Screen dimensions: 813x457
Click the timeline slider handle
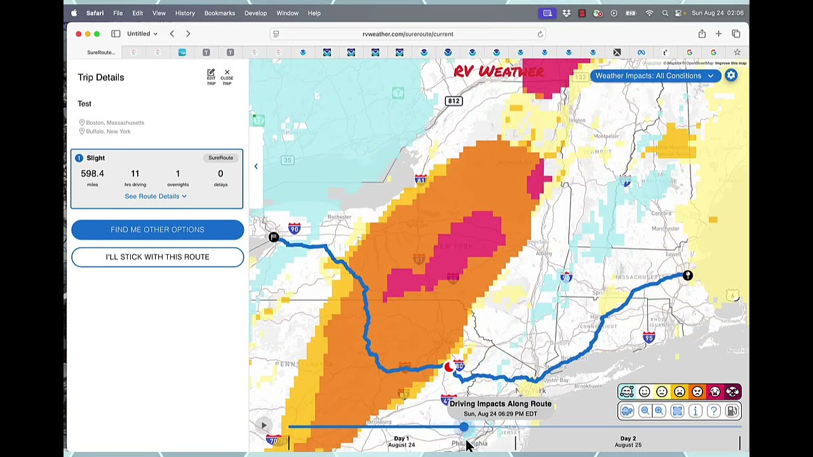point(464,427)
